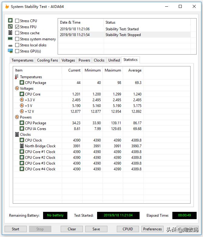
Task: Click the AIDA64 flame icon in title bar
Action: (7, 6)
